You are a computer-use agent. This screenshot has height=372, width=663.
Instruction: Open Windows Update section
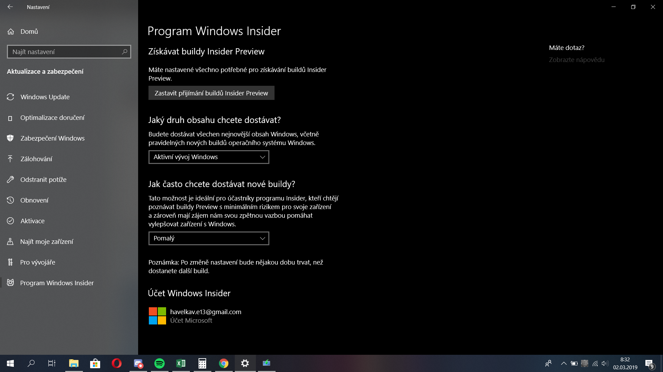pos(45,97)
